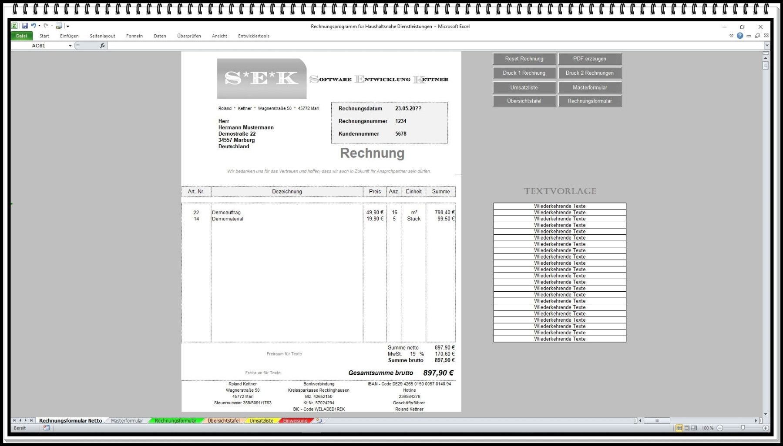Viewport: 783px width, 446px height.
Task: Switch to Normal view in status bar
Action: pyautogui.click(x=679, y=428)
